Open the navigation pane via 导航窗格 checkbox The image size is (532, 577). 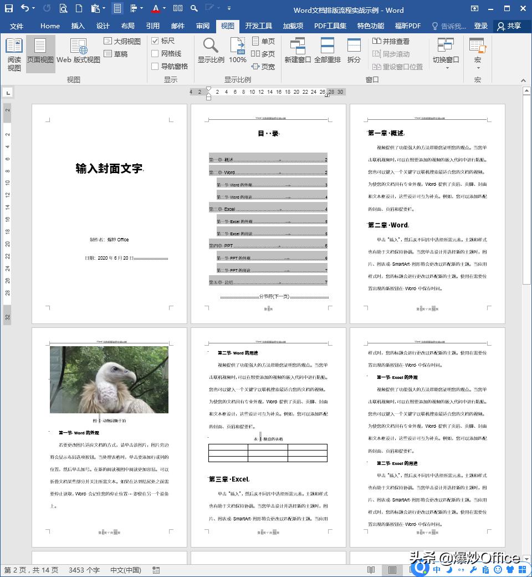[x=156, y=67]
